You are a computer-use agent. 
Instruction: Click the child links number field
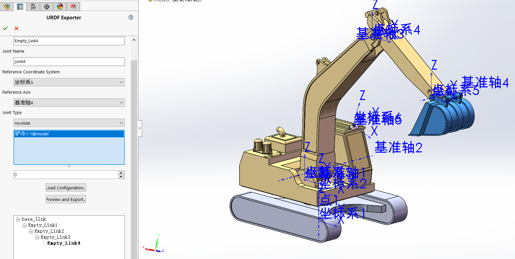66,175
